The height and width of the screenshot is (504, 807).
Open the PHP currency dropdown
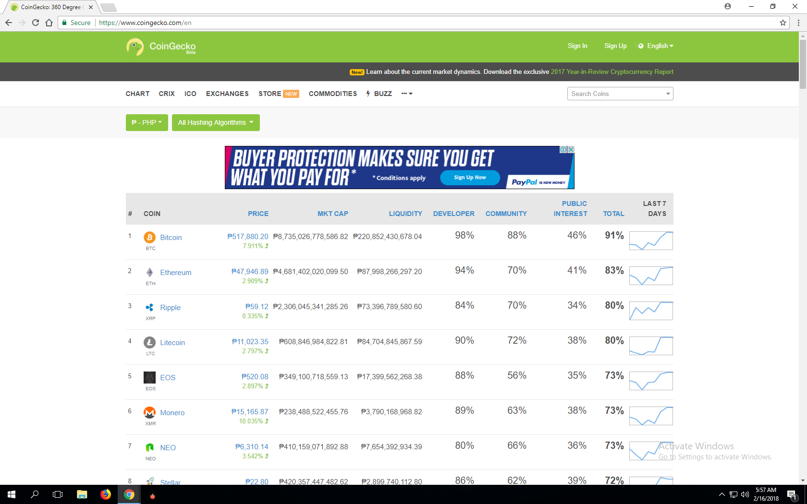[x=147, y=122]
